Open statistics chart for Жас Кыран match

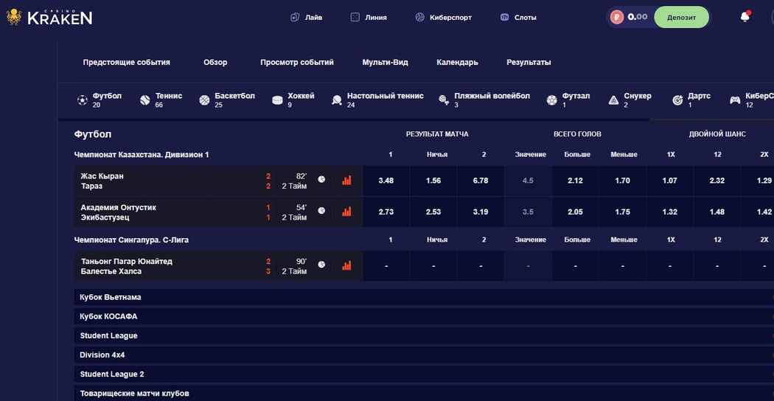pos(346,180)
